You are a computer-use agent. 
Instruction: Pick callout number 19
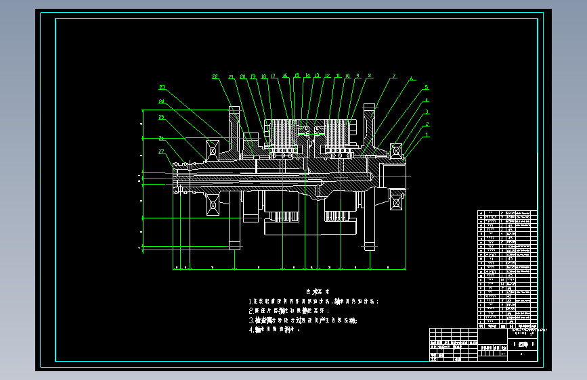click(x=253, y=76)
